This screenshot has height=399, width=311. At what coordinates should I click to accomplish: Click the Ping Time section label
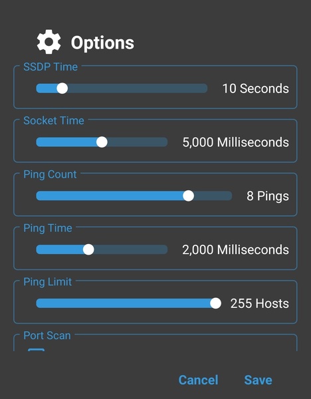click(x=48, y=228)
